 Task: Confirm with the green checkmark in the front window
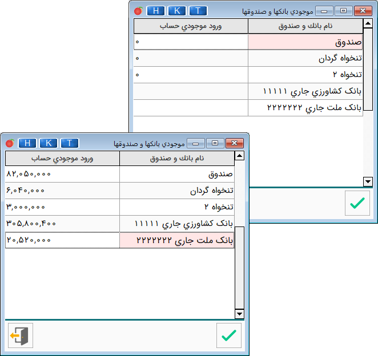pos(229,335)
